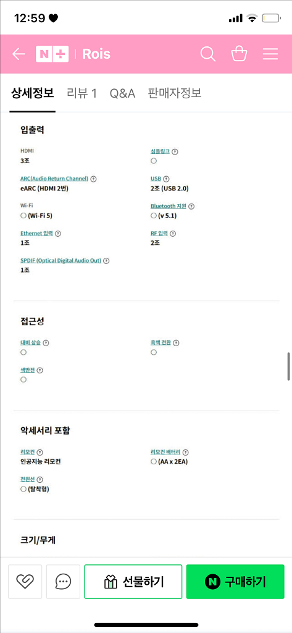Click the circle under 대비 상승

click(23, 352)
